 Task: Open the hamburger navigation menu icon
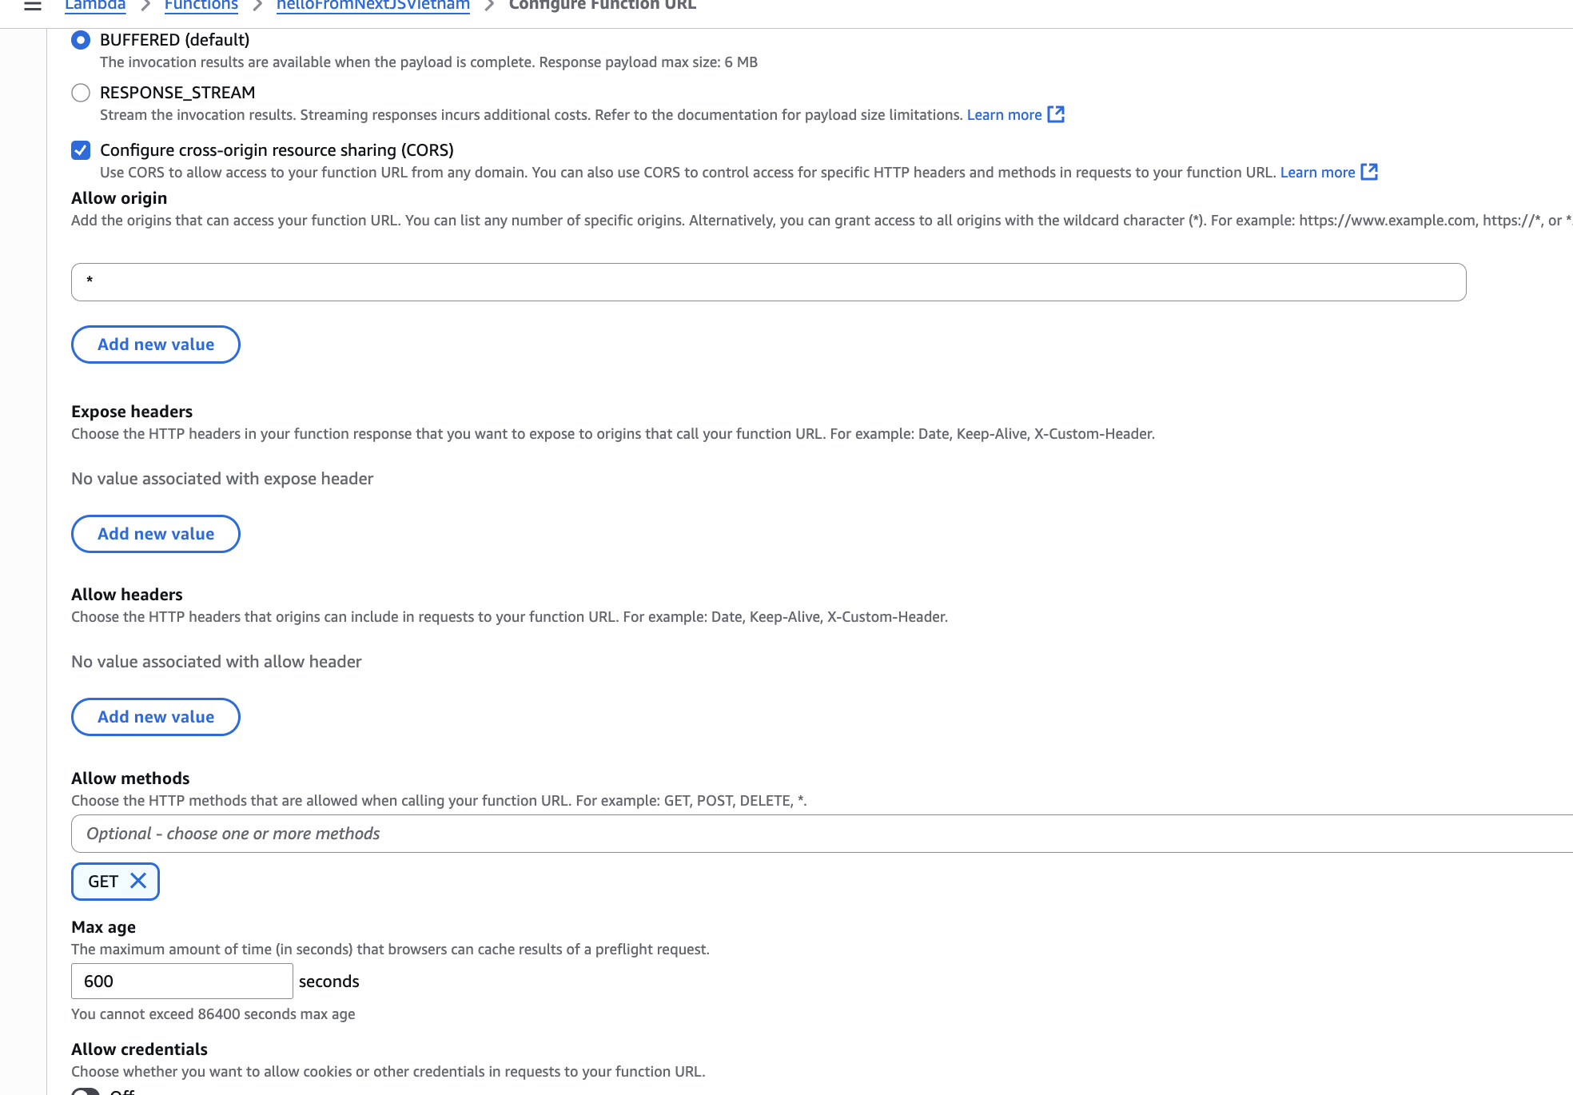[33, 6]
